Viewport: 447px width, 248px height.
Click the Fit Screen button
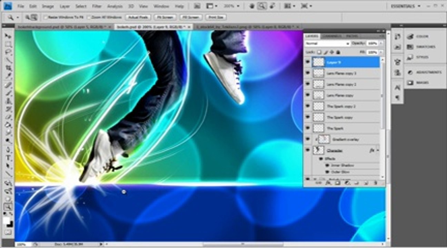coord(165,17)
